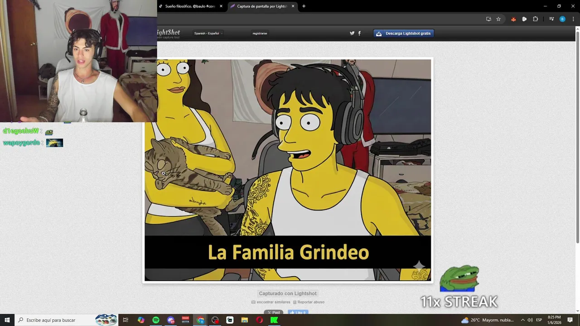The image size is (580, 326).
Task: Open the volume speaker tray icon
Action: pos(530,320)
